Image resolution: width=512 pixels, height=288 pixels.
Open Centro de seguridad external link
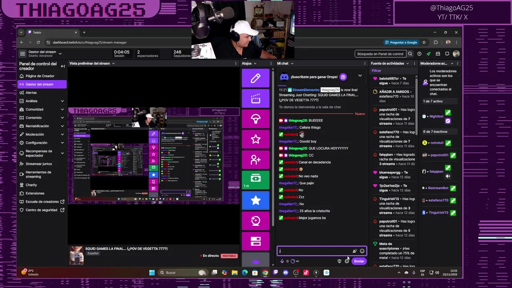tap(42, 210)
